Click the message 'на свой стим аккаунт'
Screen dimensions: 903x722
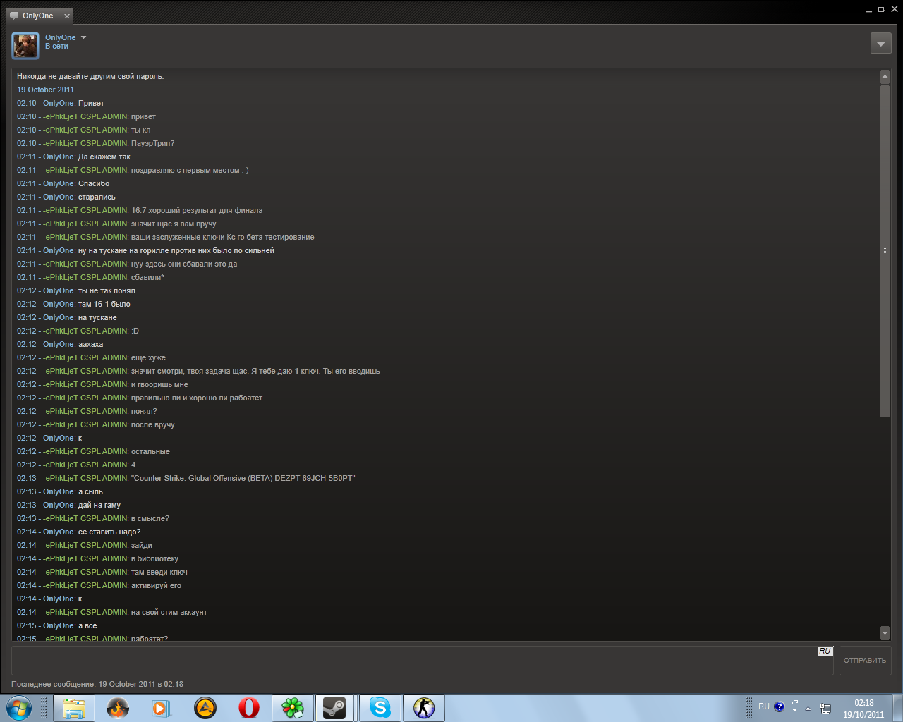tap(169, 612)
